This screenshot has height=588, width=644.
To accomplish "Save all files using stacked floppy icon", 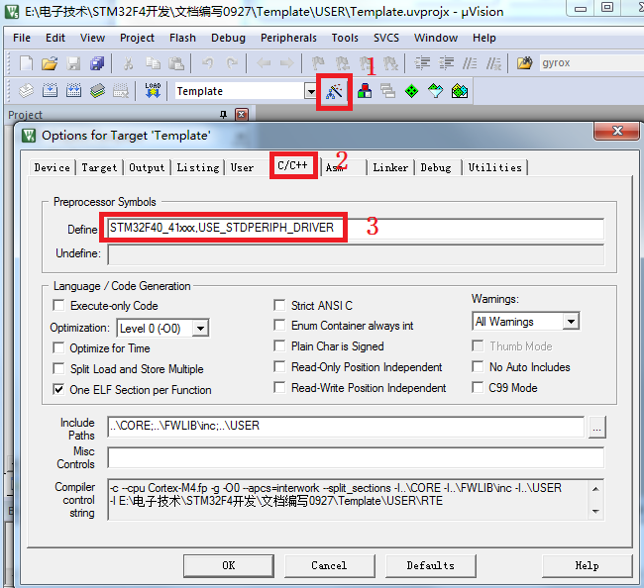I will click(97, 62).
